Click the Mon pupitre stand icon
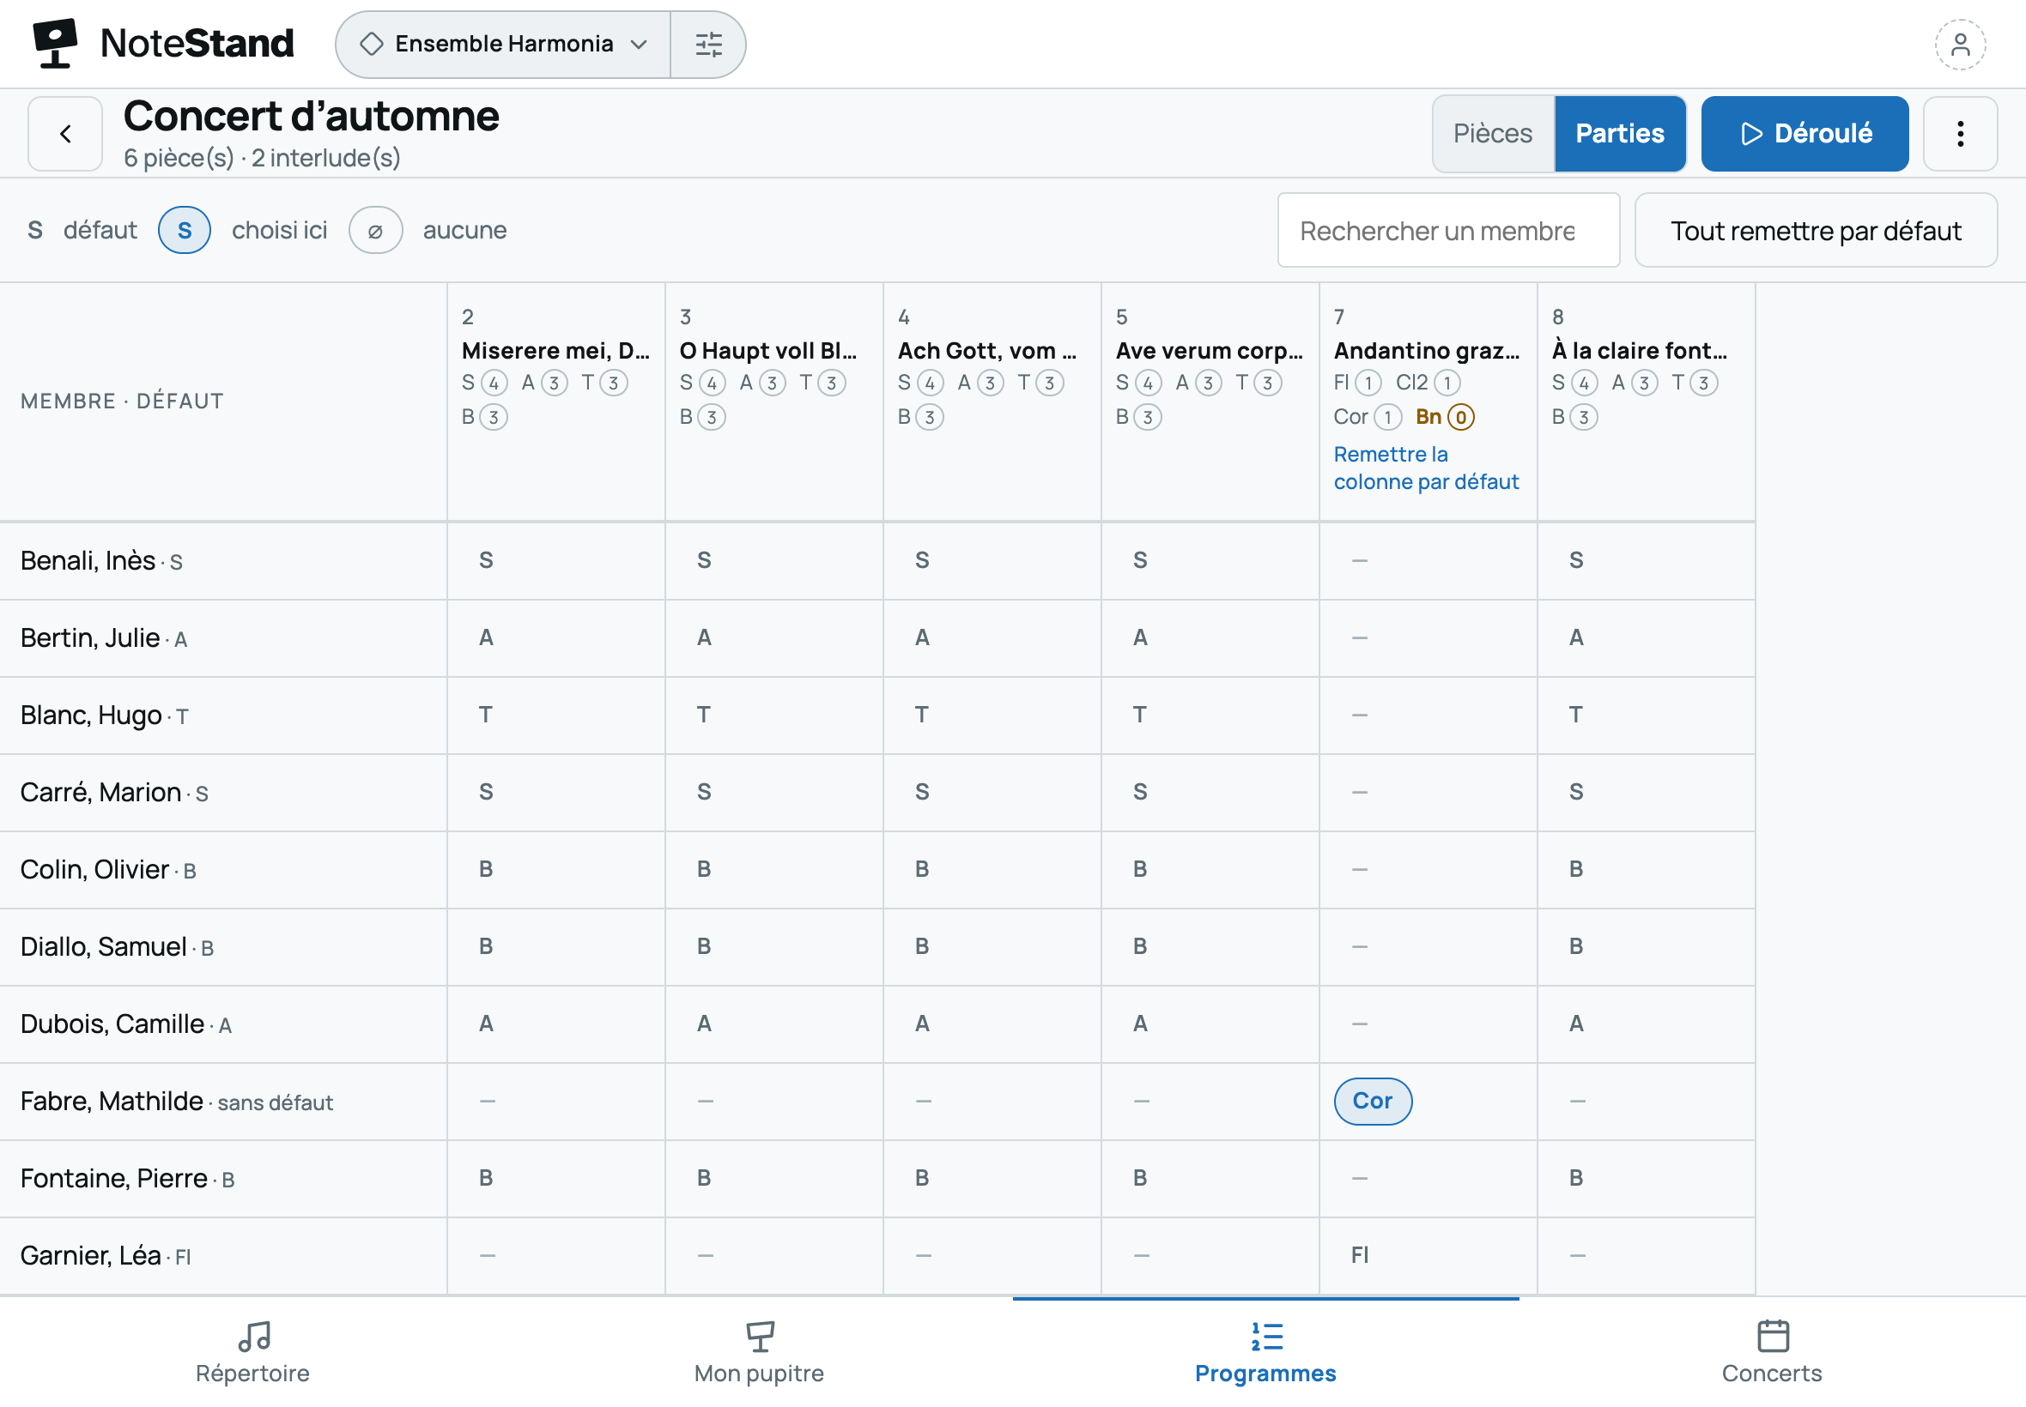The height and width of the screenshot is (1407, 2026). pos(760,1337)
